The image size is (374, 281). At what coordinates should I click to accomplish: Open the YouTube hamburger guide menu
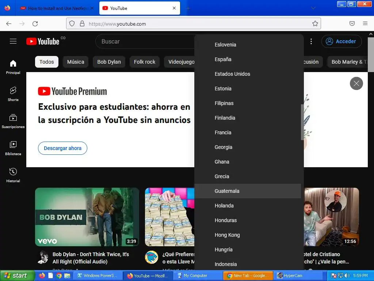click(13, 41)
